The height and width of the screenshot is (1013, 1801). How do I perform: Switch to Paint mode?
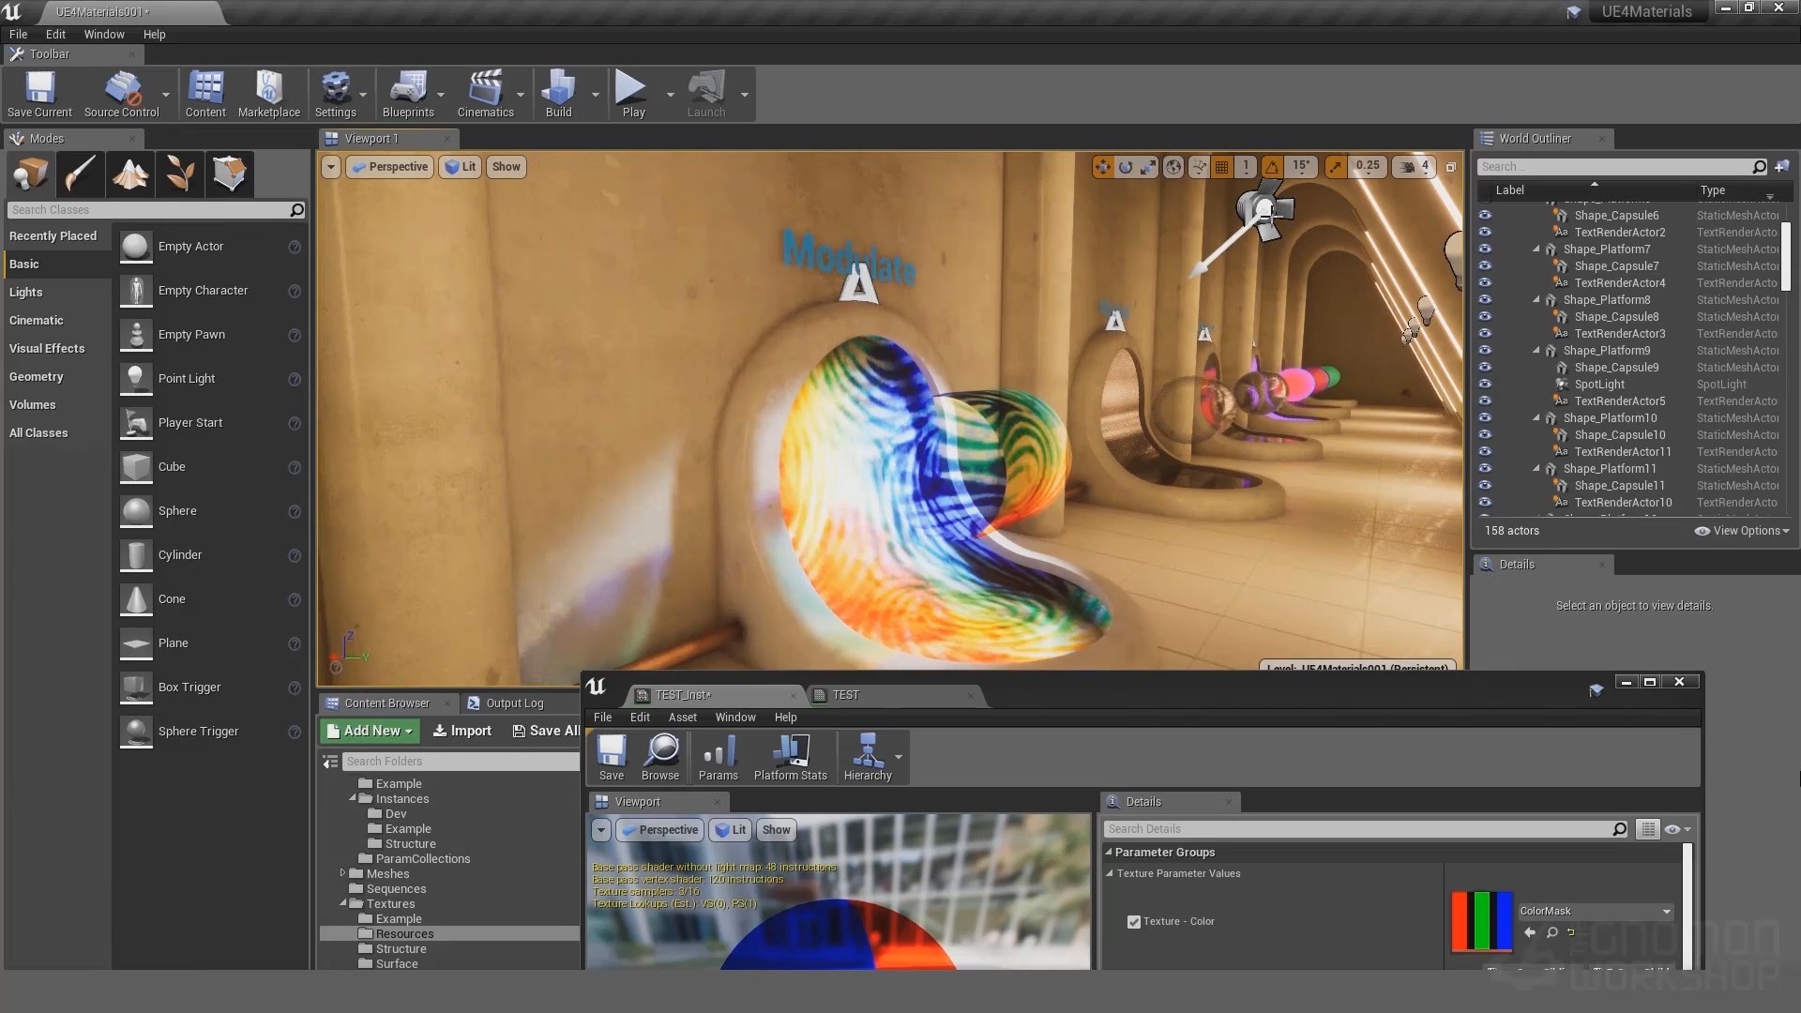click(81, 174)
